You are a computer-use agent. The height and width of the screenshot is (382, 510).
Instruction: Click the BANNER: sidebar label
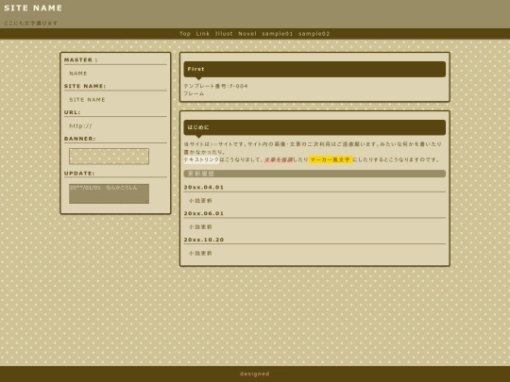pyautogui.click(x=79, y=139)
